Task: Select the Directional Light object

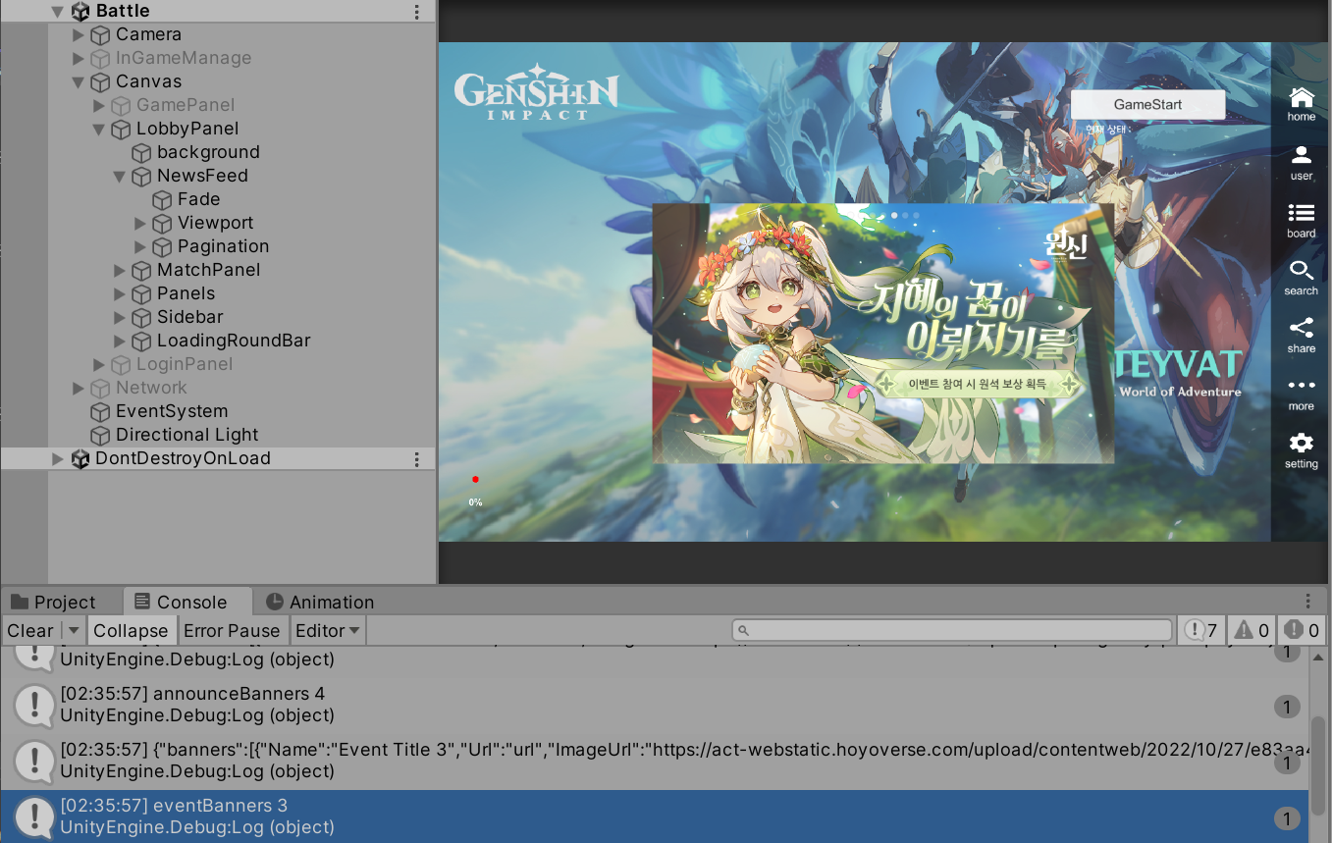Action: [x=186, y=435]
